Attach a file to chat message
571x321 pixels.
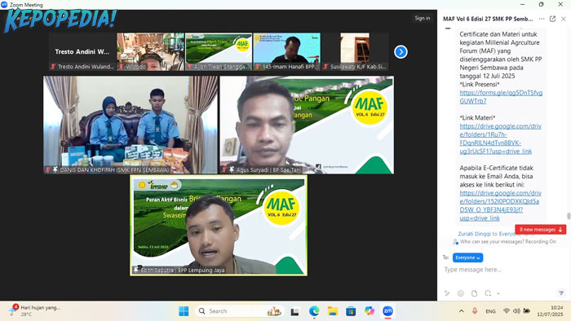474,293
